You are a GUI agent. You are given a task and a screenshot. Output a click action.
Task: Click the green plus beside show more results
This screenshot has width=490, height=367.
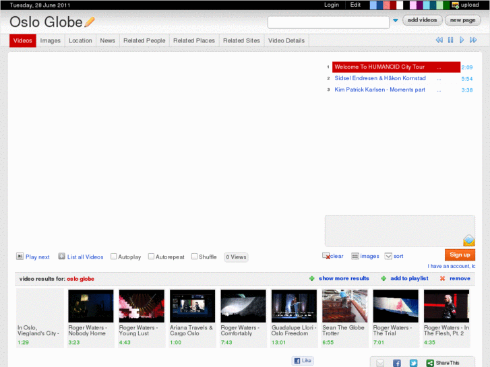[311, 278]
